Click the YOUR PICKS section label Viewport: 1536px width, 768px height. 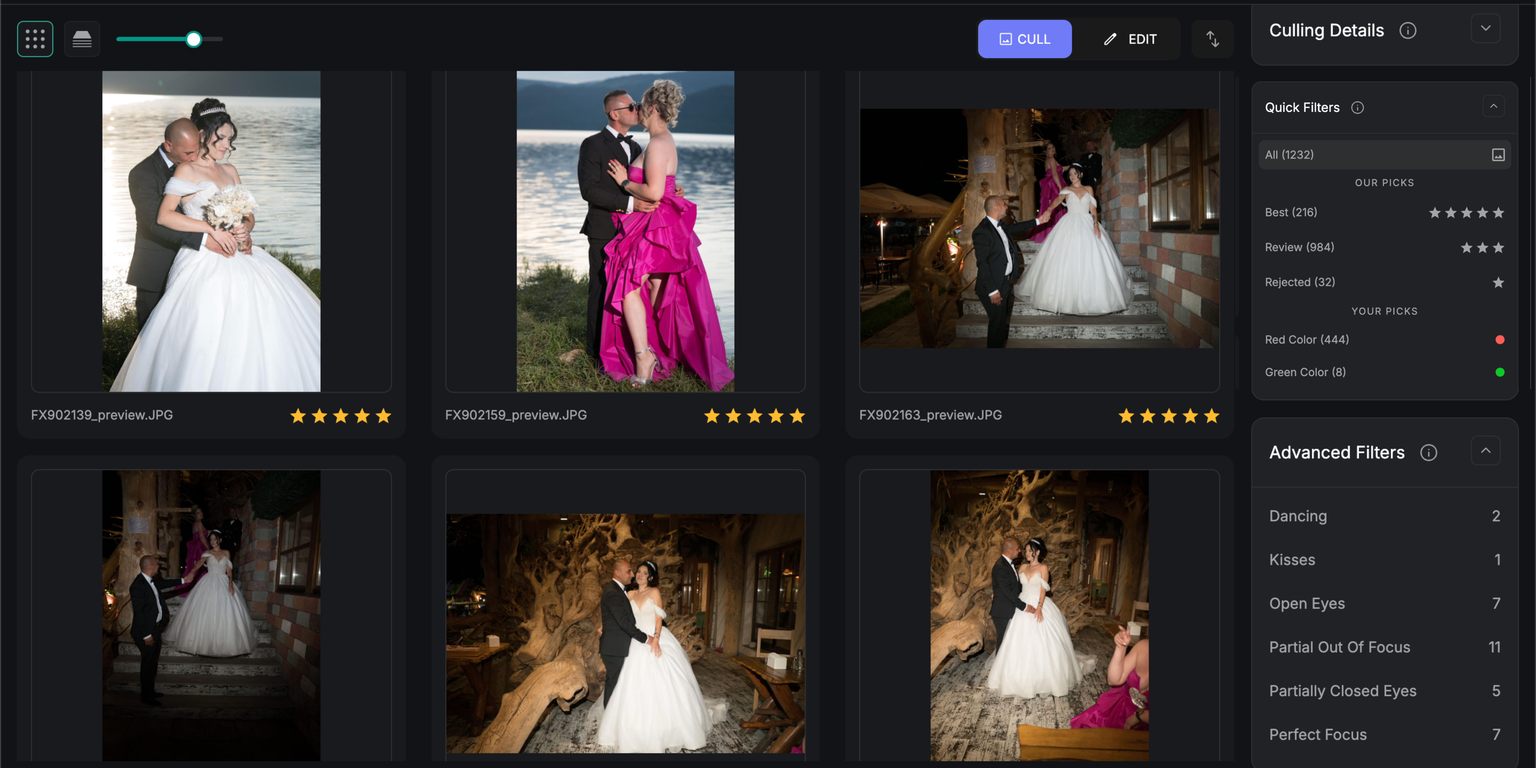[x=1385, y=311]
